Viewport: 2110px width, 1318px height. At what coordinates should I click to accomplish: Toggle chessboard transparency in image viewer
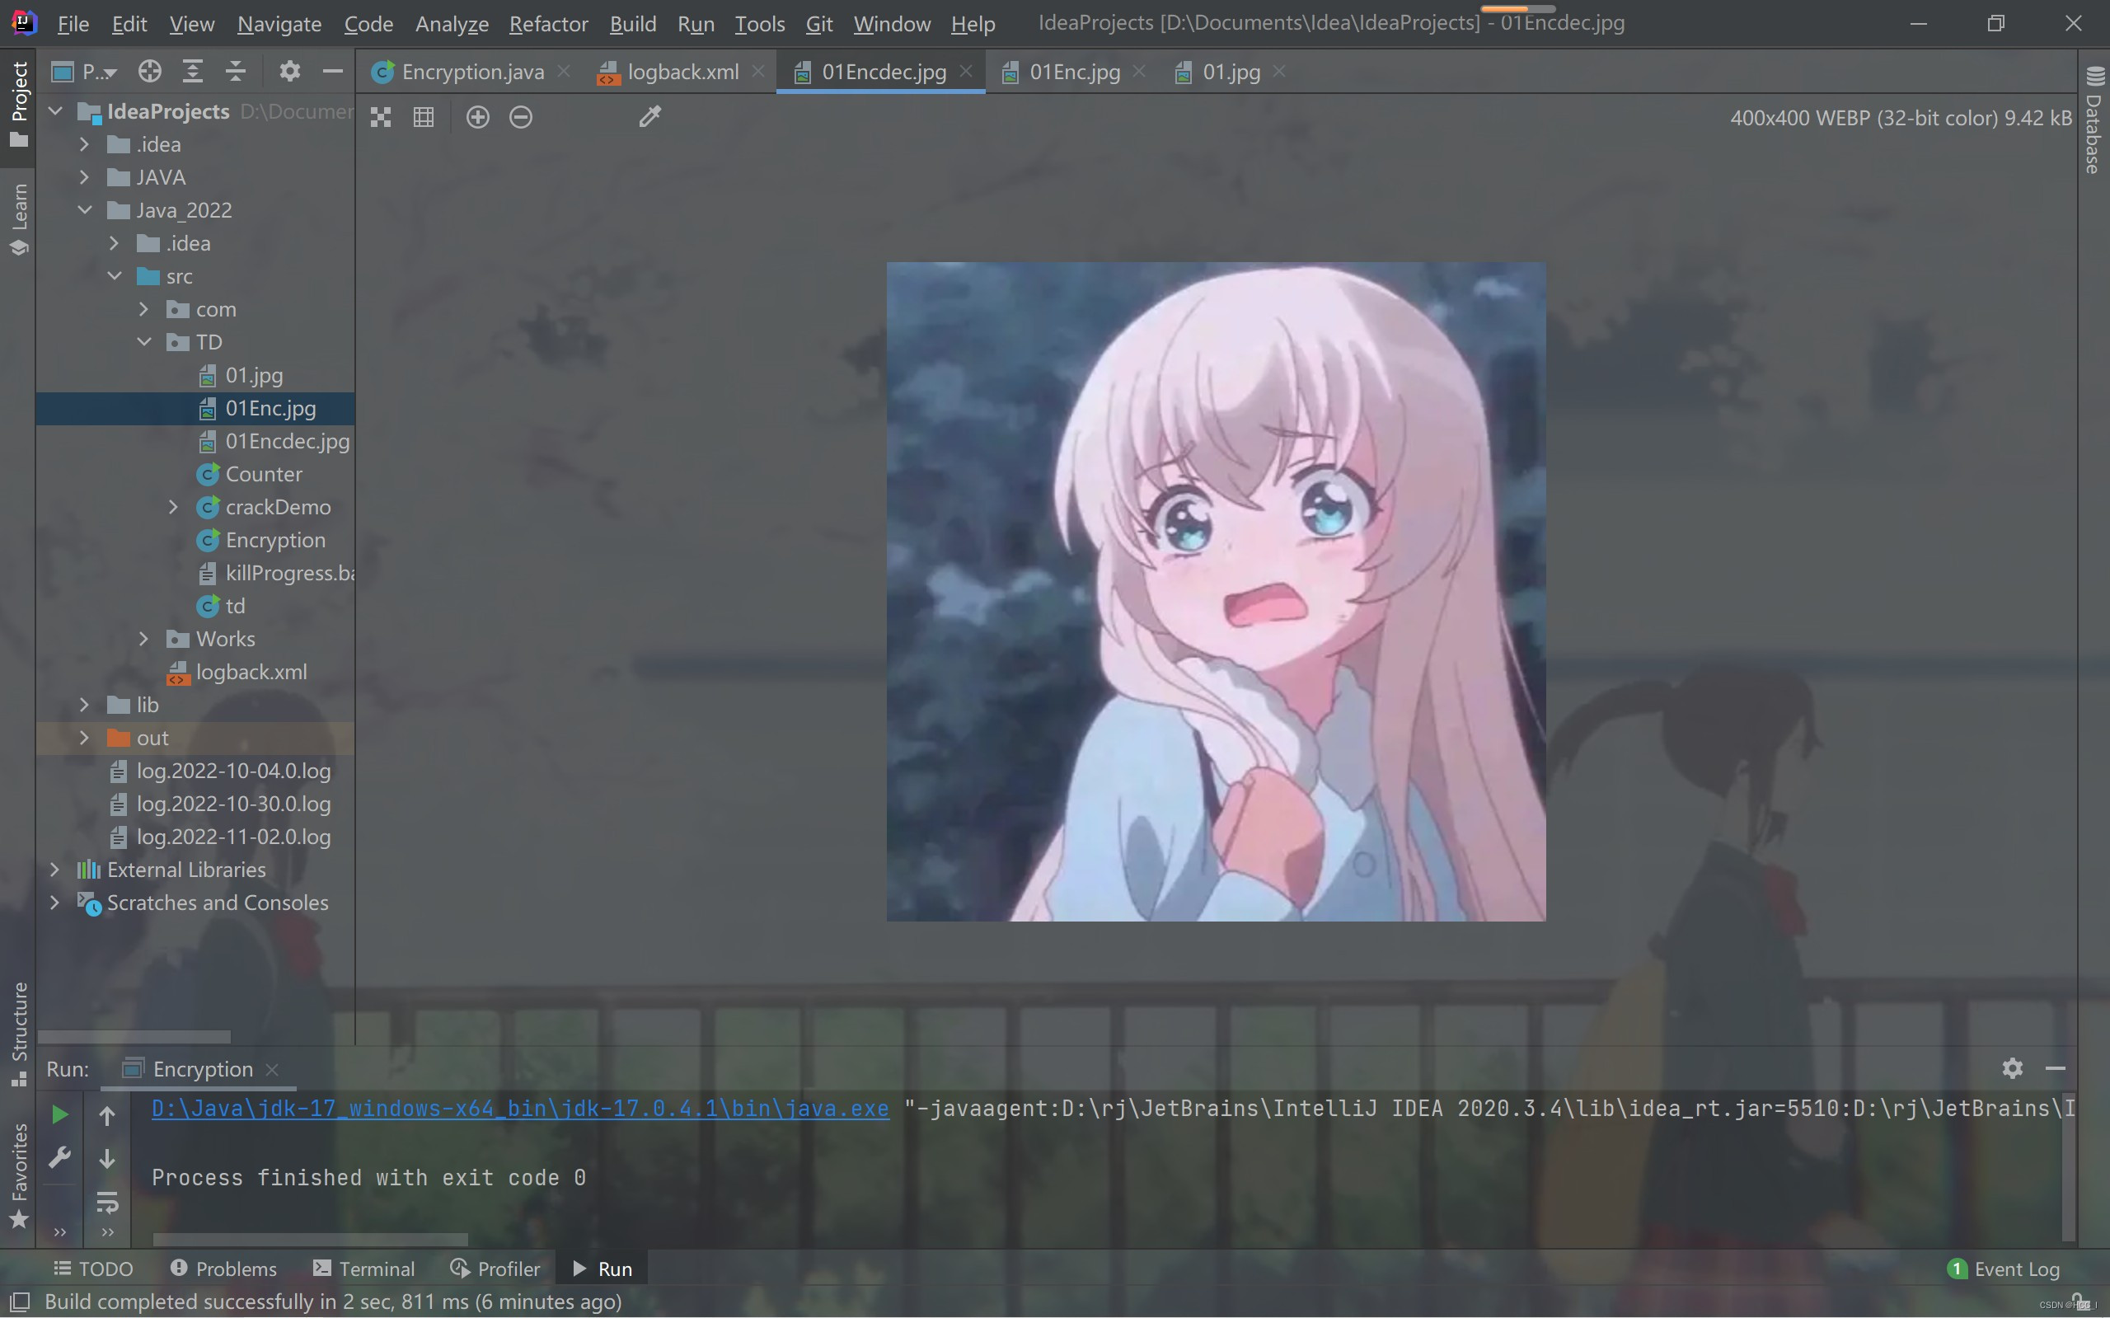pos(381,117)
